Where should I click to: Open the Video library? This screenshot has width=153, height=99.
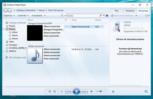pos(10,42)
